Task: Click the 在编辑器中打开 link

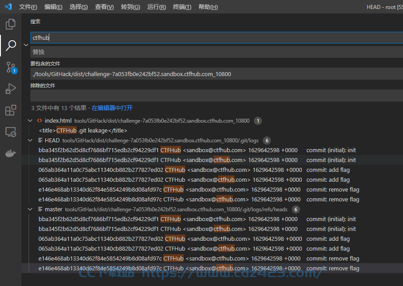Action: (x=112, y=108)
